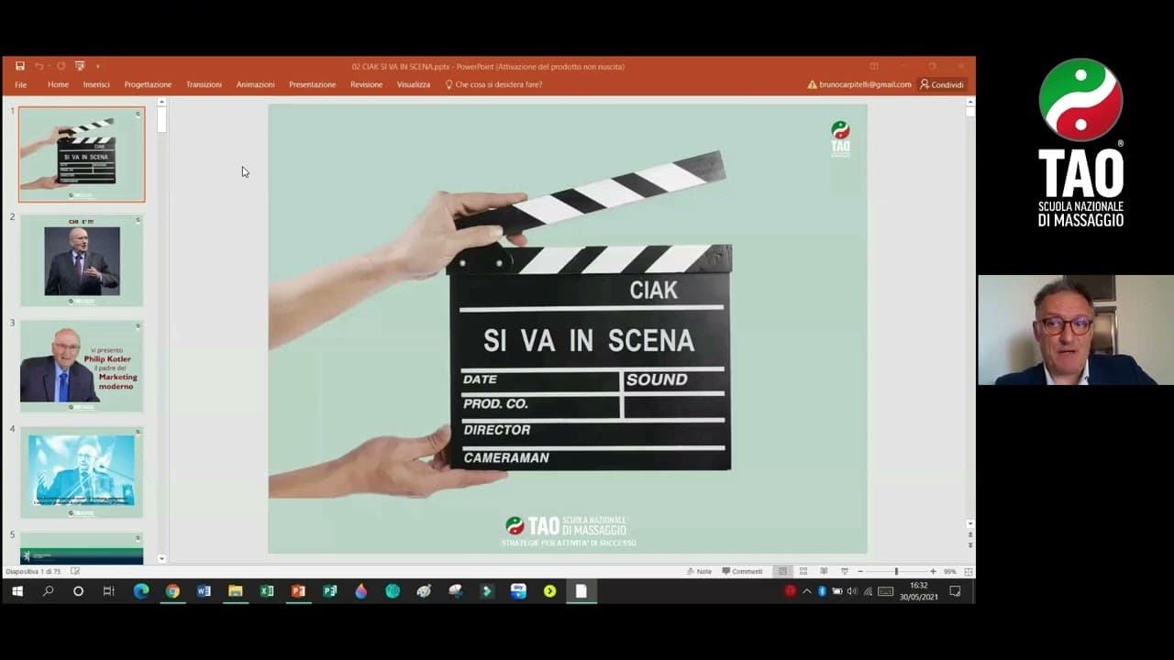Select the Normal view icon
The image size is (1174, 660).
pos(783,571)
